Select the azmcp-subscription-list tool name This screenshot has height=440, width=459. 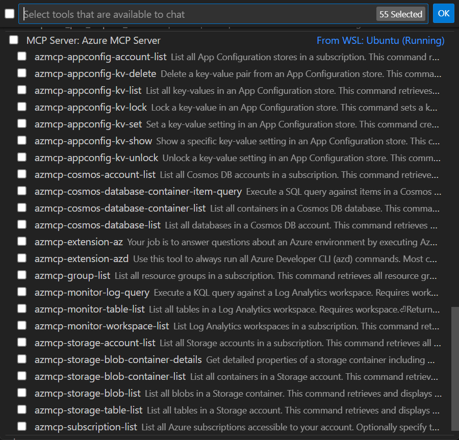tap(86, 427)
